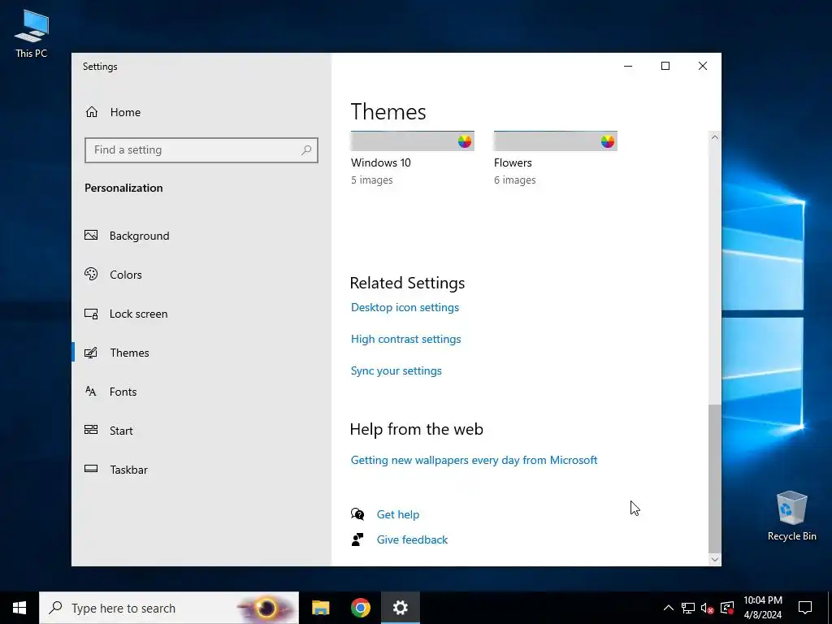This screenshot has height=624, width=832.
Task: Click the Get help link
Action: [x=398, y=514]
